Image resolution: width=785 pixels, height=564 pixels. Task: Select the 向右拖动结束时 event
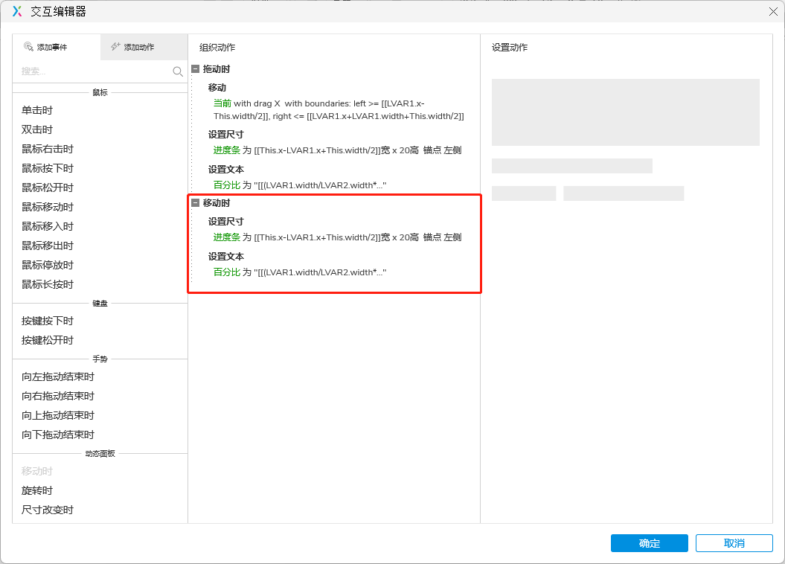click(x=58, y=397)
